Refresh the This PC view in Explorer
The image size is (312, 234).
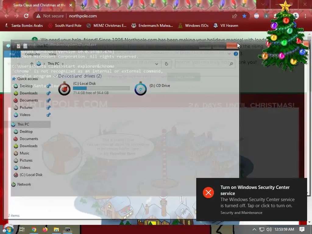(166, 64)
